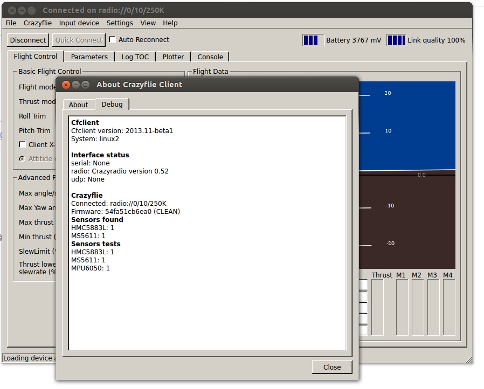
Task: Enable the Auto Reconnect checkbox
Action: [112, 39]
